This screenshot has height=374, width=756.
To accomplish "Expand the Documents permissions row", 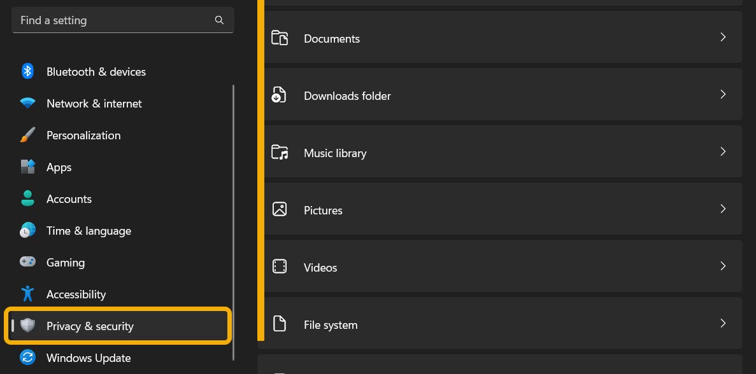I will (x=723, y=37).
